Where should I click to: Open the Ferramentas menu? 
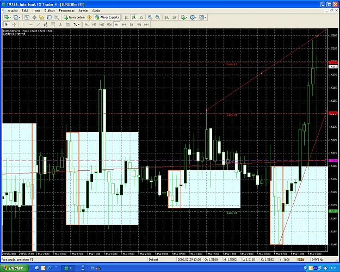click(x=66, y=10)
